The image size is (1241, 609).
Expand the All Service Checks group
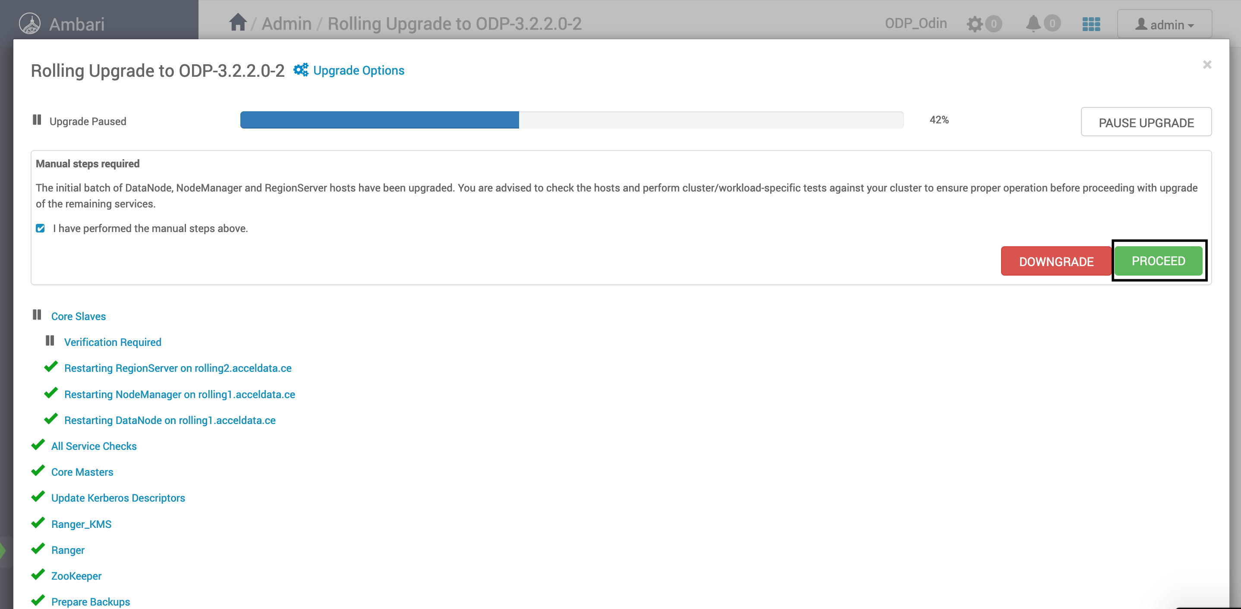tap(94, 446)
